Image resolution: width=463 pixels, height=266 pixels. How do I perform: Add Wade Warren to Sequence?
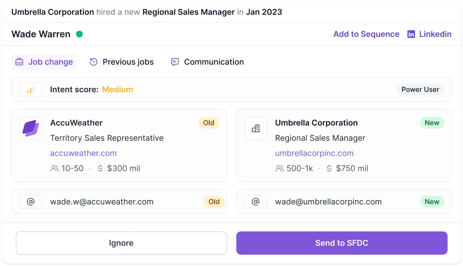(366, 34)
